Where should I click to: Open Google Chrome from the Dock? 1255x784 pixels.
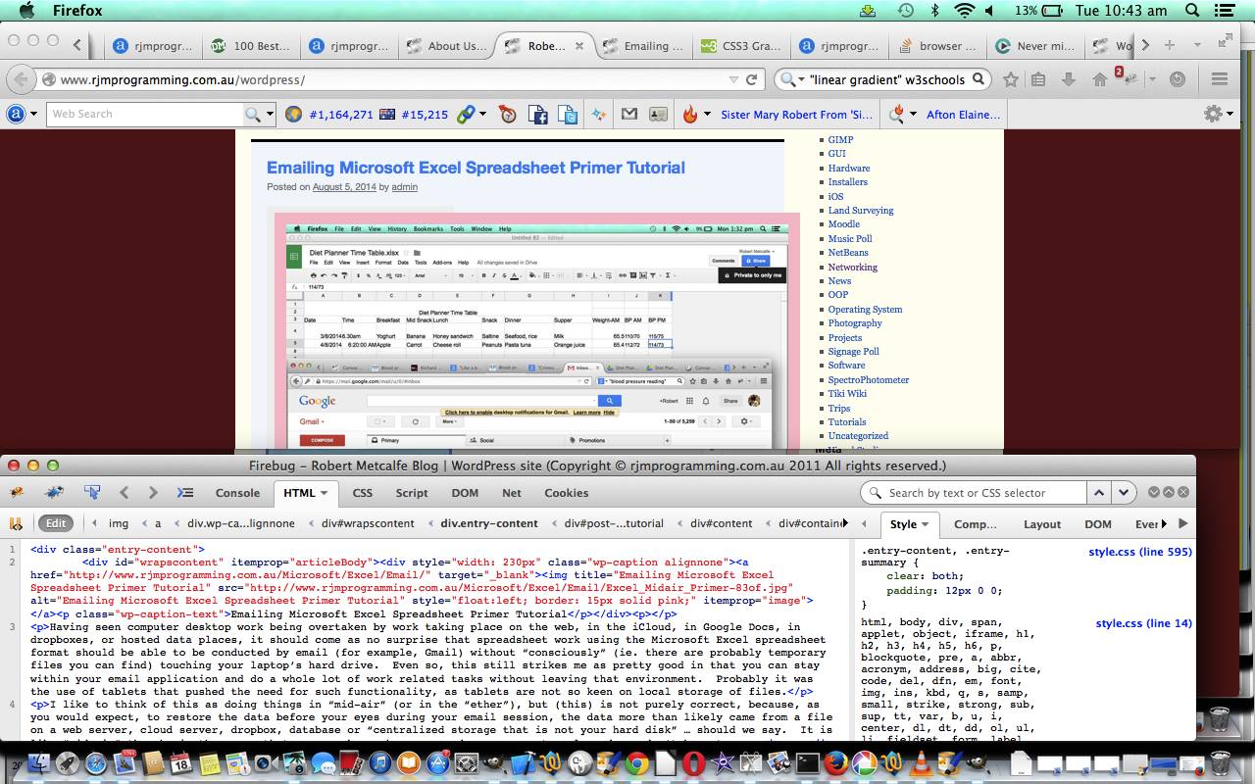pyautogui.click(x=636, y=762)
